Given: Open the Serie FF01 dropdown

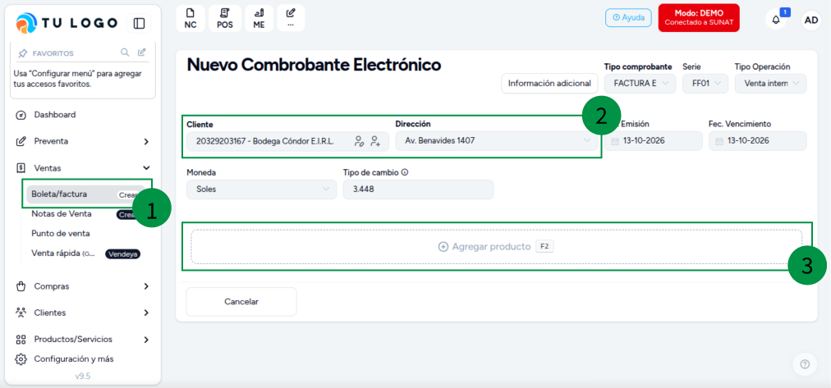Looking at the screenshot, I should click(705, 84).
